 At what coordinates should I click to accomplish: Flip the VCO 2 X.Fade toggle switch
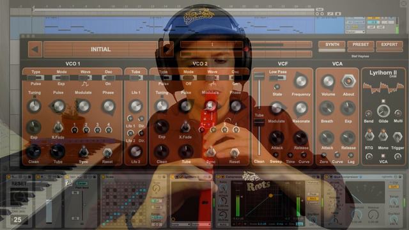point(185,127)
